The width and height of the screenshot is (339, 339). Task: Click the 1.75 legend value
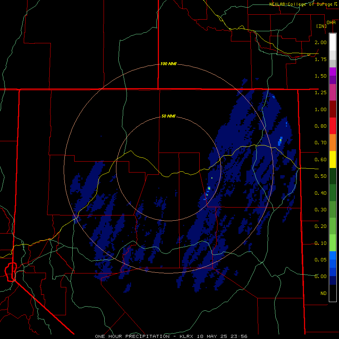pyautogui.click(x=321, y=59)
